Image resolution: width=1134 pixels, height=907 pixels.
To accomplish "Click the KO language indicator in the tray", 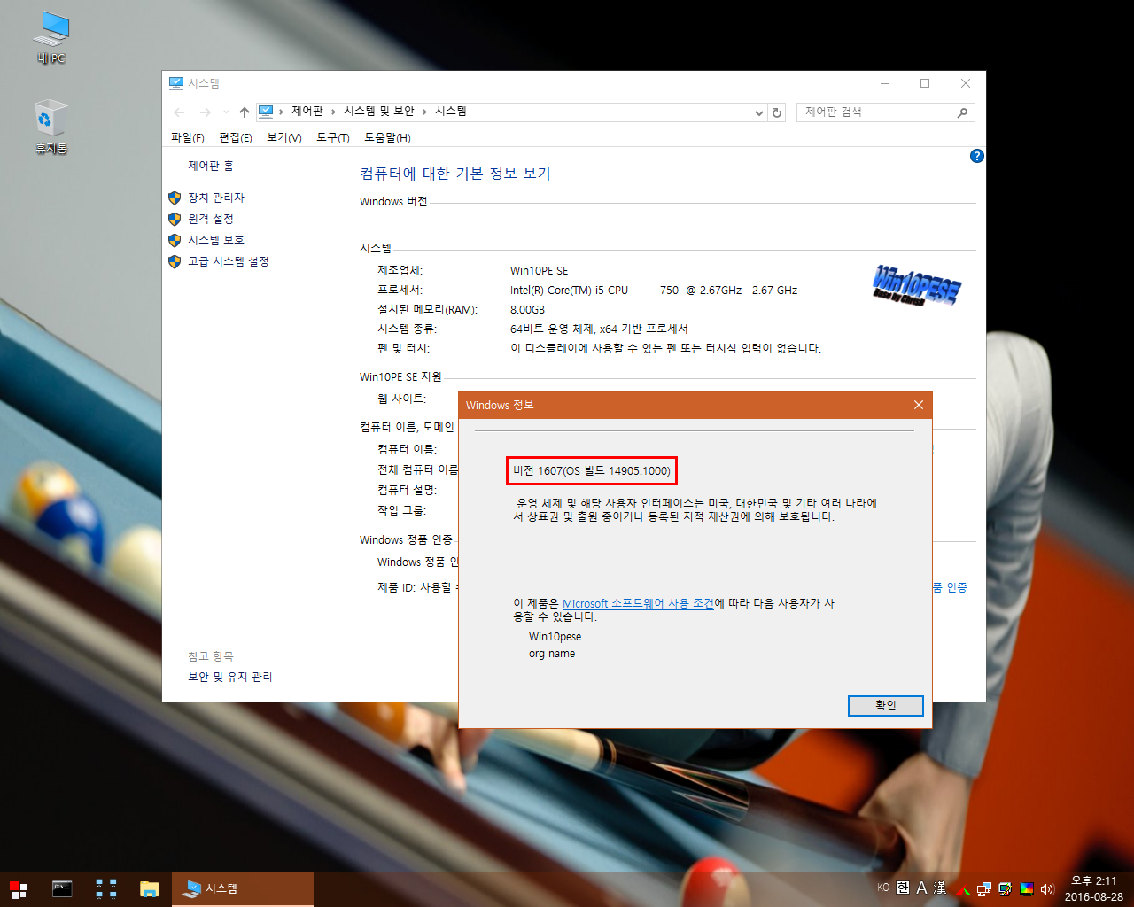I will pyautogui.click(x=883, y=888).
